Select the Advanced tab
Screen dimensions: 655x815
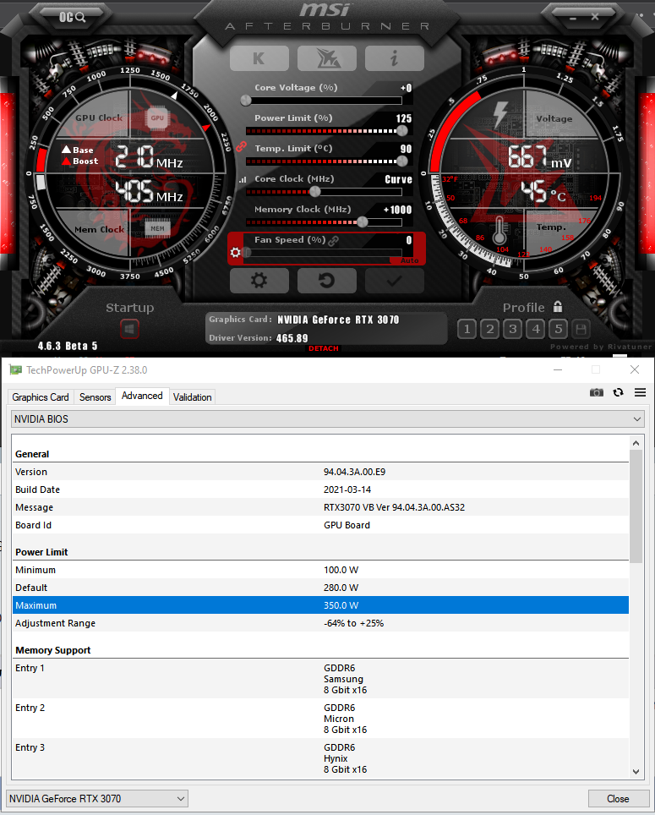pos(142,396)
